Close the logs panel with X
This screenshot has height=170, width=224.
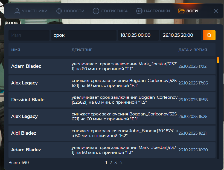pyautogui.click(x=216, y=11)
